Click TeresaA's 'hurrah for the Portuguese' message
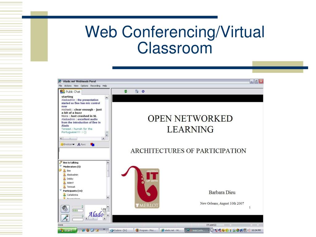This screenshot has height=237, width=316. point(77,131)
